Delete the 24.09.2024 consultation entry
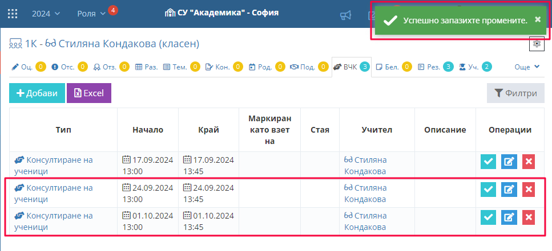Image resolution: width=552 pixels, height=251 pixels. point(529,190)
